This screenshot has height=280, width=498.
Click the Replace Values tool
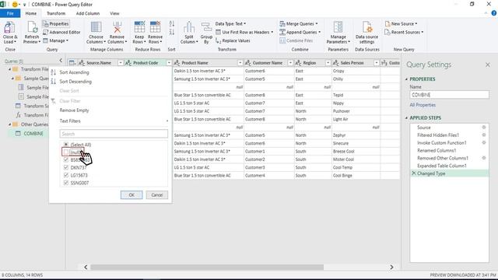click(233, 40)
